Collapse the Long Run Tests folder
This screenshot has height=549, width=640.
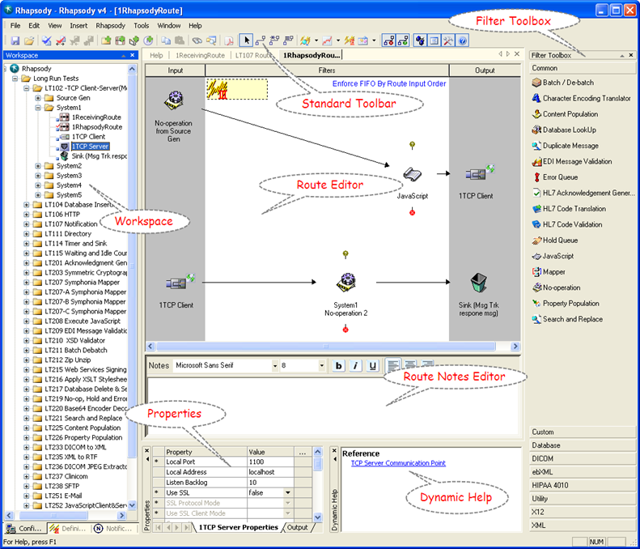pos(15,79)
